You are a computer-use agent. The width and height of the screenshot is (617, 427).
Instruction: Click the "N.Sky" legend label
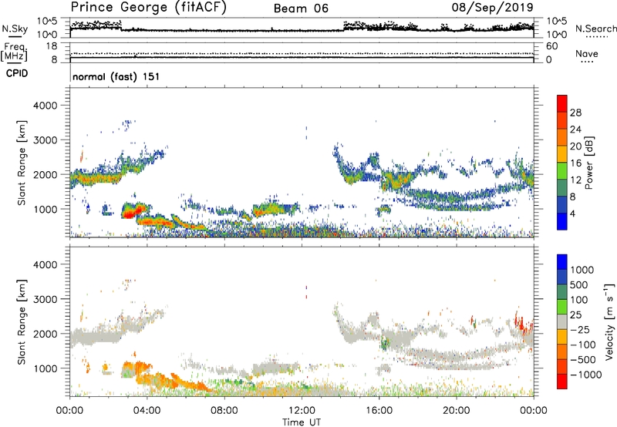[x=15, y=29]
